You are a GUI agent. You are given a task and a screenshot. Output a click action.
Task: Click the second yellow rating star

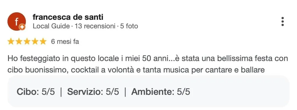[19, 41]
